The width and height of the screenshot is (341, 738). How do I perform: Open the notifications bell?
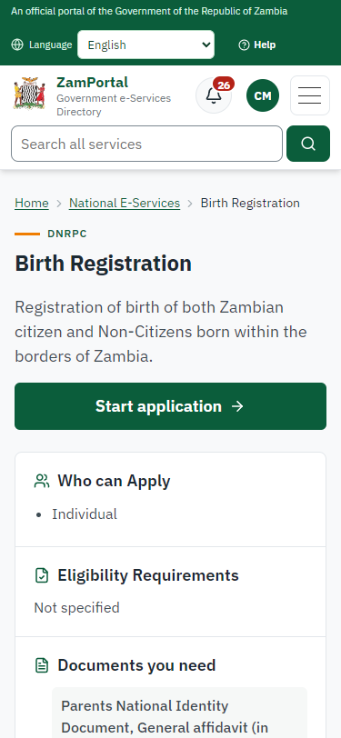214,95
